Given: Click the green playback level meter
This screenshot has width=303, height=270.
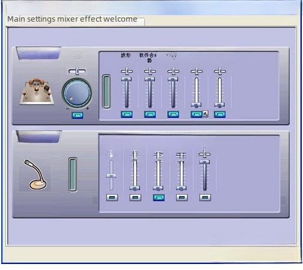Looking at the screenshot, I should pyautogui.click(x=106, y=91).
